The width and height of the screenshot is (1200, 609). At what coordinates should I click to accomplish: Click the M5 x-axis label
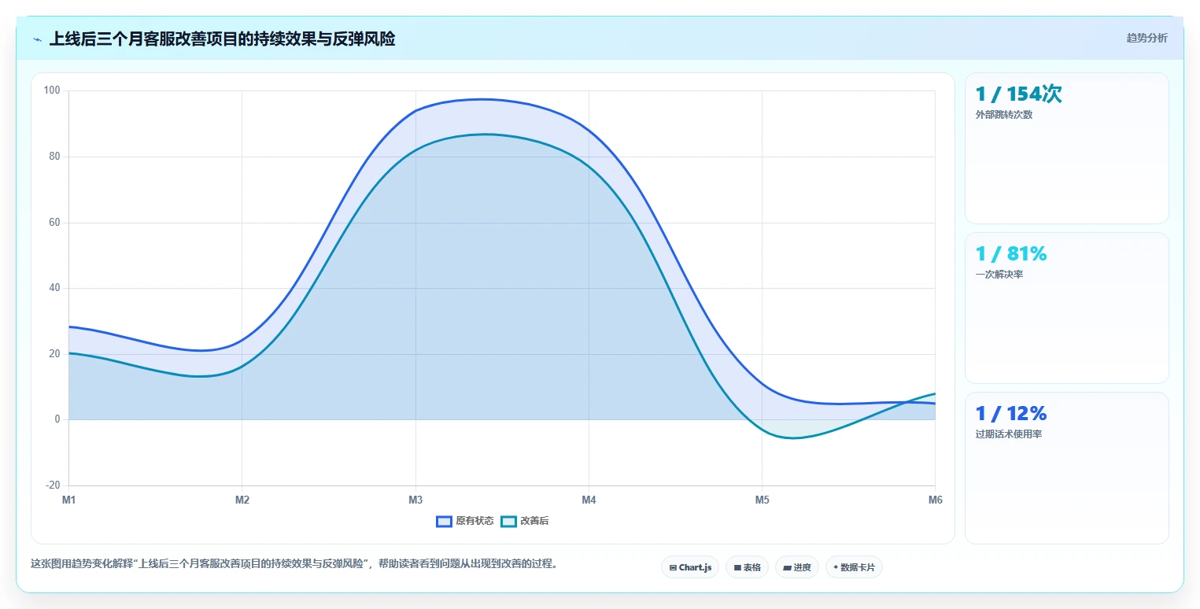762,500
